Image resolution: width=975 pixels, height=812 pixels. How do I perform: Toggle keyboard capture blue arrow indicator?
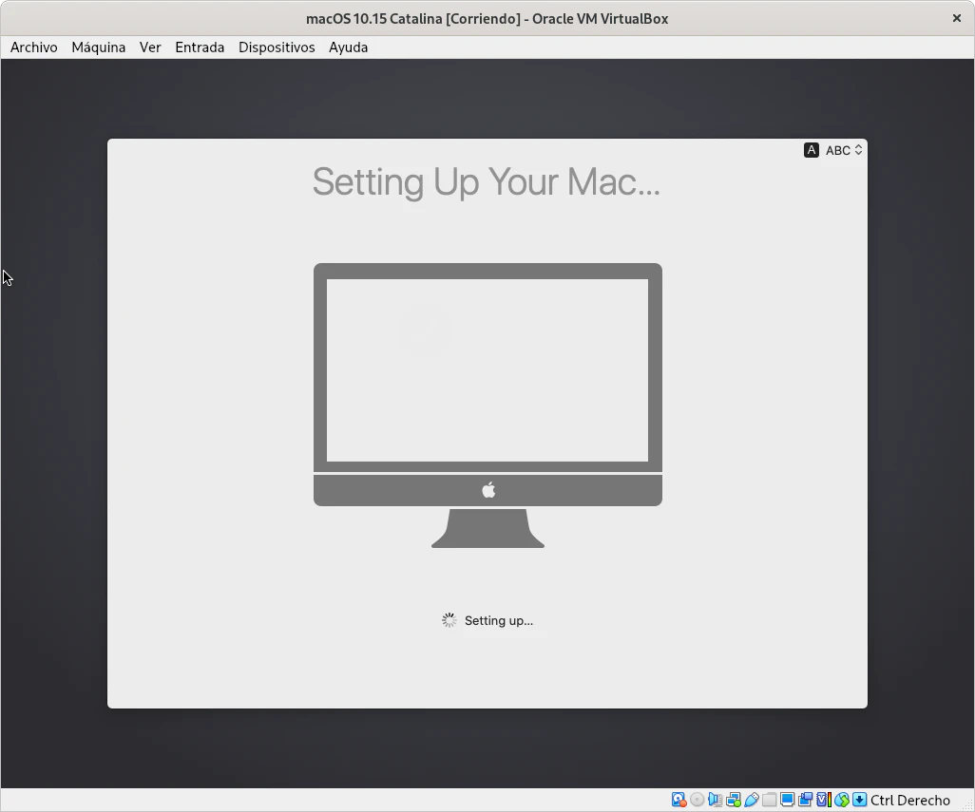(x=859, y=800)
